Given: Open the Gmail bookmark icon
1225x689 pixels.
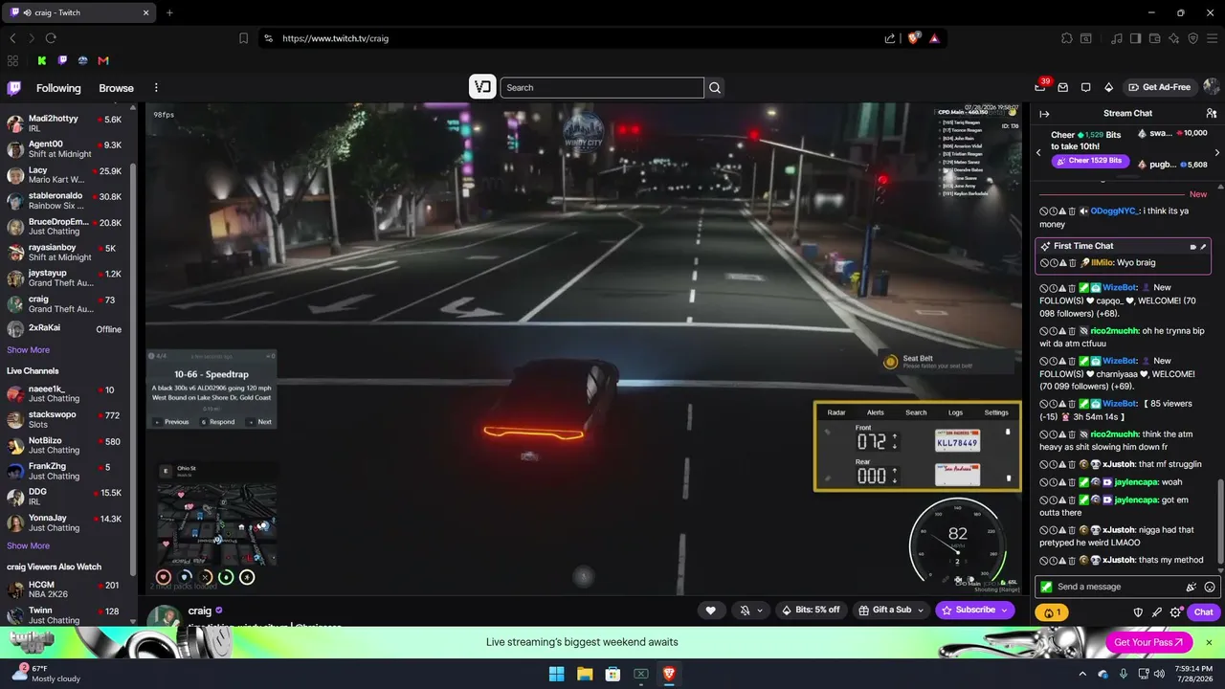Looking at the screenshot, I should (x=103, y=60).
